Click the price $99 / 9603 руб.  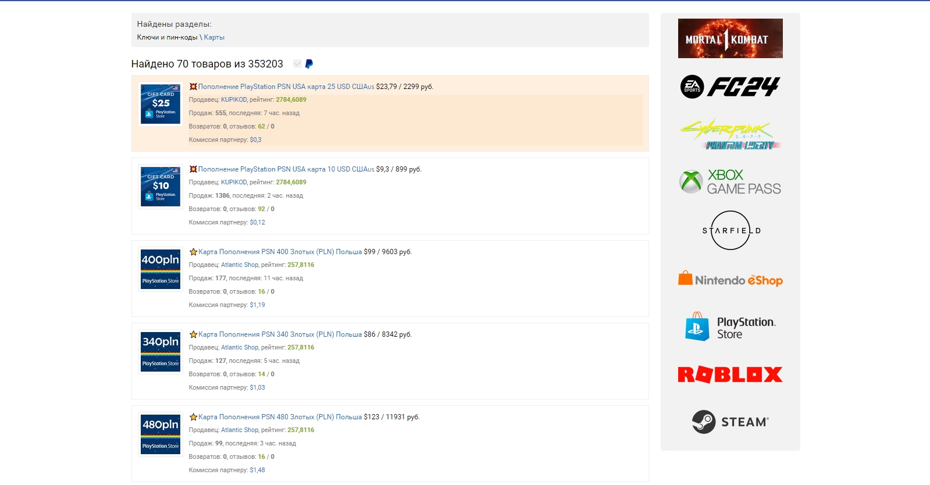click(388, 252)
